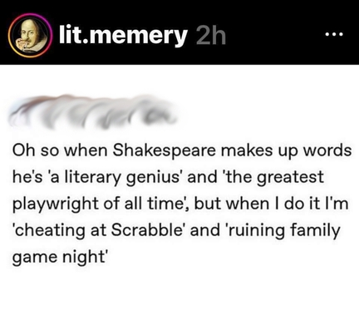Select the blurred author name above the post
This screenshot has width=359, height=310.
pyautogui.click(x=93, y=112)
